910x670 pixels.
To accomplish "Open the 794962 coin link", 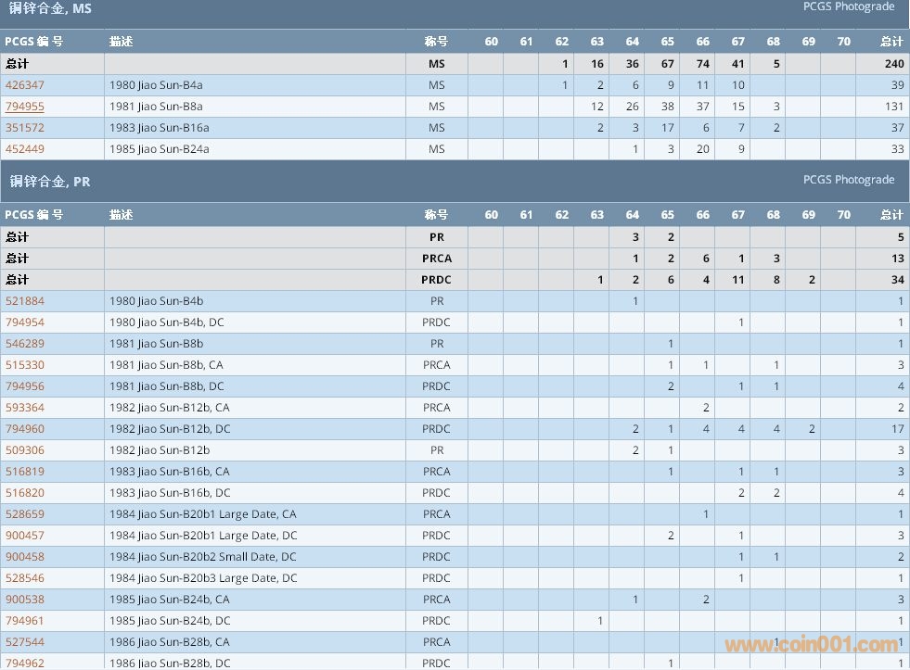I will tap(25, 663).
